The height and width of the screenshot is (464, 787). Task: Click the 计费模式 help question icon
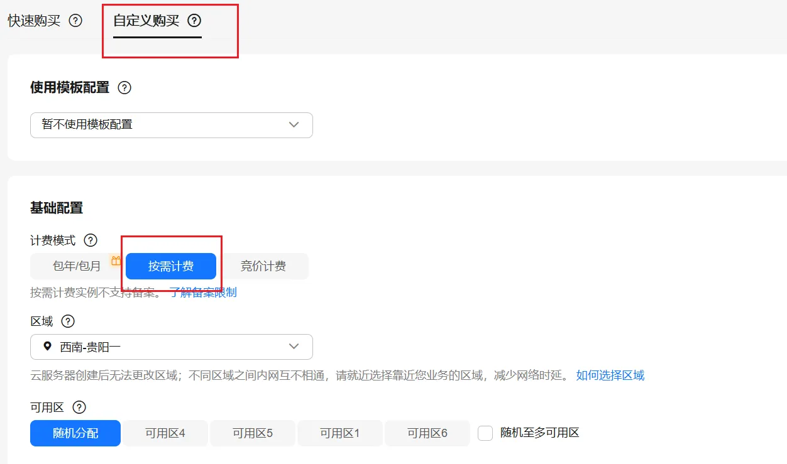pyautogui.click(x=91, y=240)
